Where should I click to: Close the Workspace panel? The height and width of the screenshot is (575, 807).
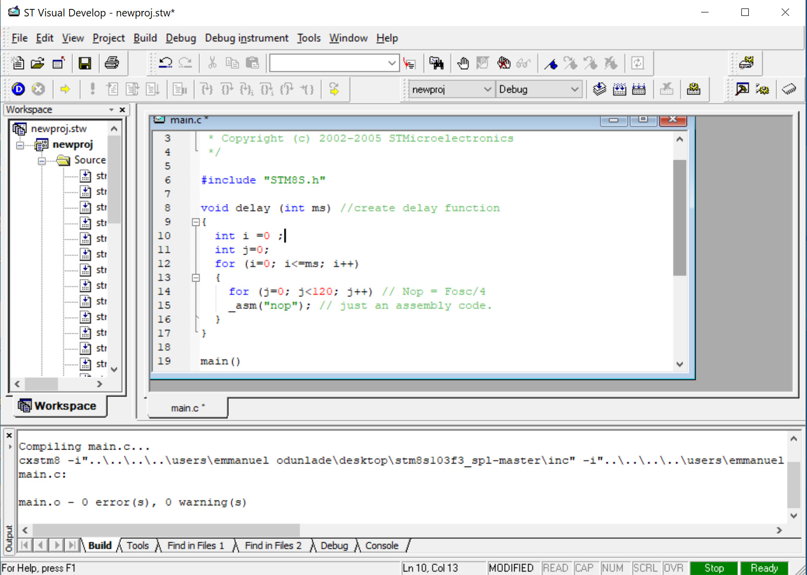pyautogui.click(x=122, y=109)
